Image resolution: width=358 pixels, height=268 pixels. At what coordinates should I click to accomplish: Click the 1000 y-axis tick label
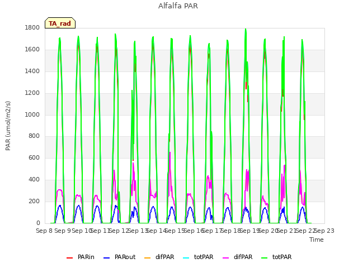coord(32,114)
